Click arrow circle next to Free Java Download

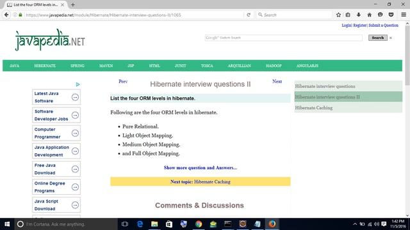75,169
